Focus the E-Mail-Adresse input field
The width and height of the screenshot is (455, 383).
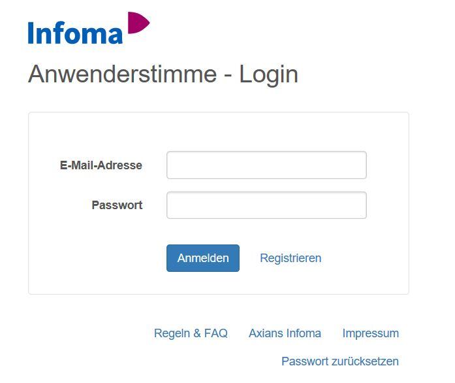pos(266,165)
